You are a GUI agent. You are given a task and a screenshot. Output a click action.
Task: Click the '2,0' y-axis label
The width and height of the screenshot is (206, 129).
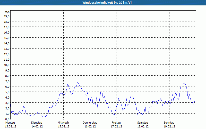click(x=7, y=108)
